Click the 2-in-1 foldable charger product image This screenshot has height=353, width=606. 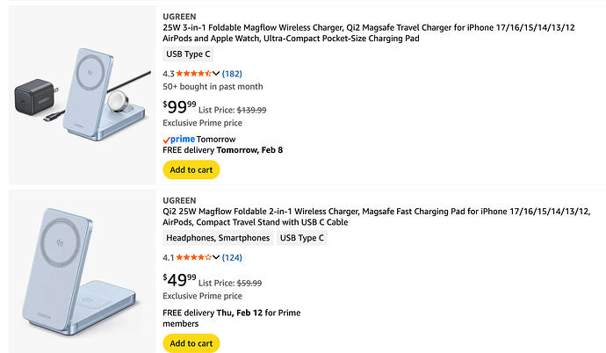(x=80, y=270)
